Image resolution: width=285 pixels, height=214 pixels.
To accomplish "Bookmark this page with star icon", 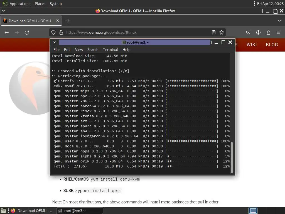I will (221, 32).
